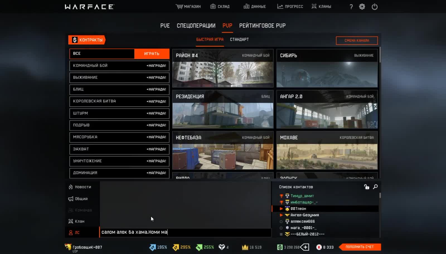
Task: Open the Данные statistics menu
Action: [x=254, y=6]
